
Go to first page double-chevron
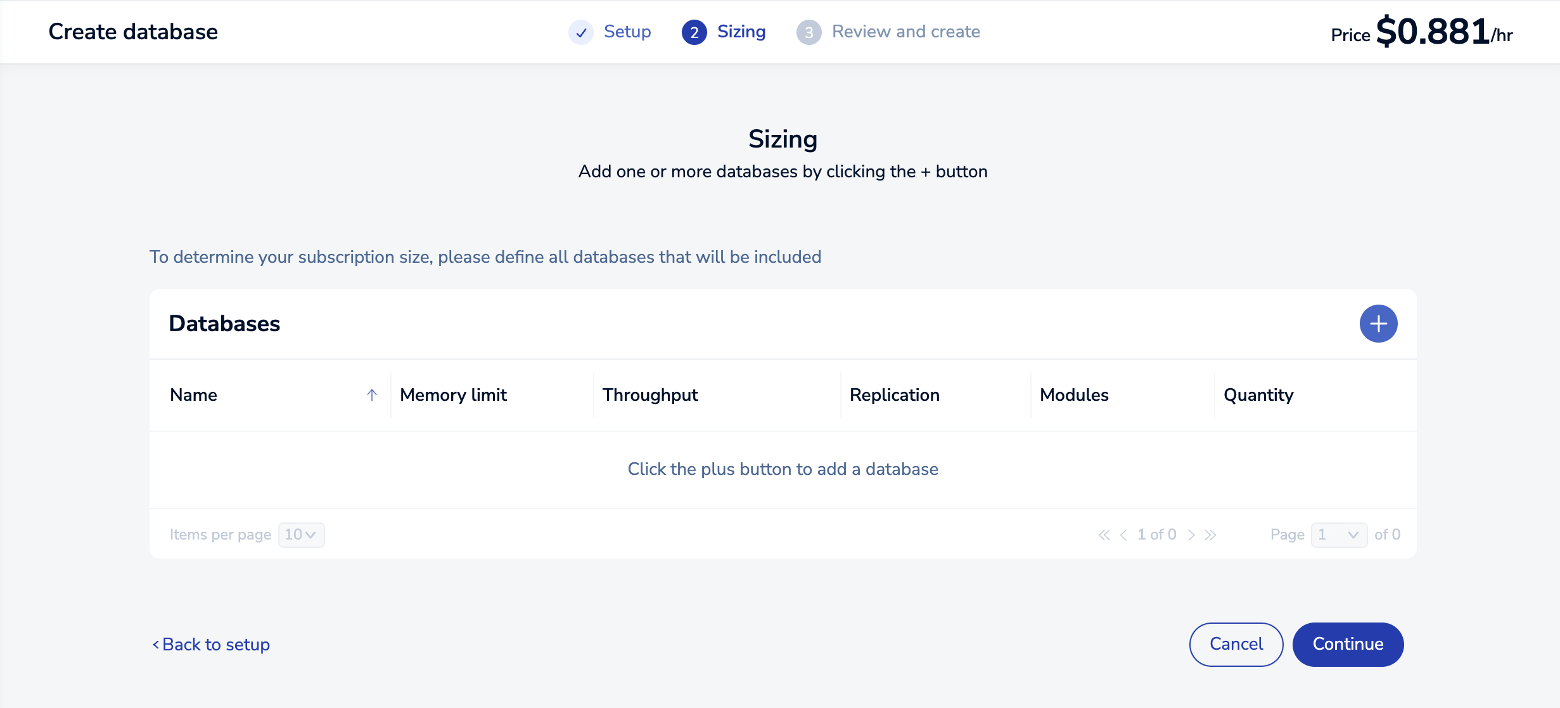tap(1104, 535)
